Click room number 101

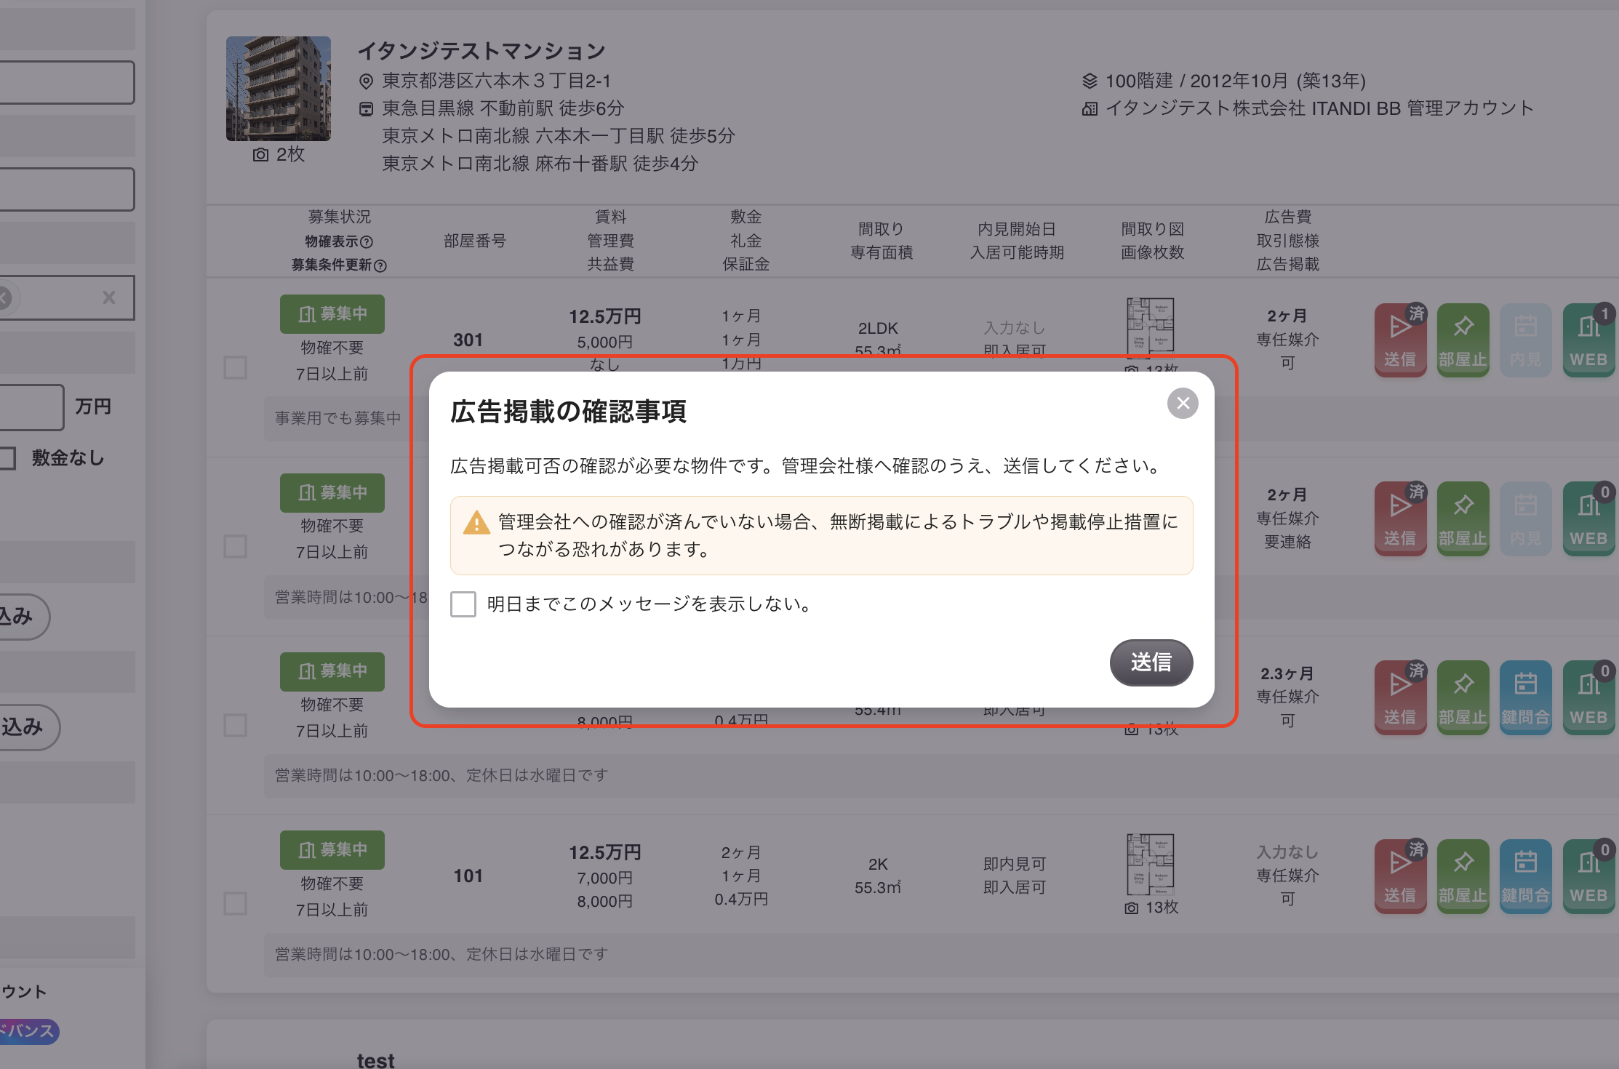pos(468,876)
